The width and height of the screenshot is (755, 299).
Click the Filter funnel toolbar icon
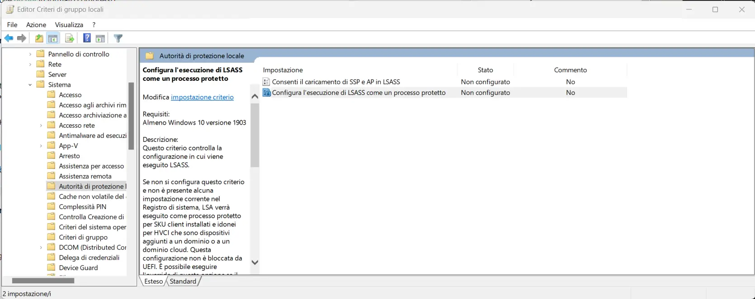(118, 38)
